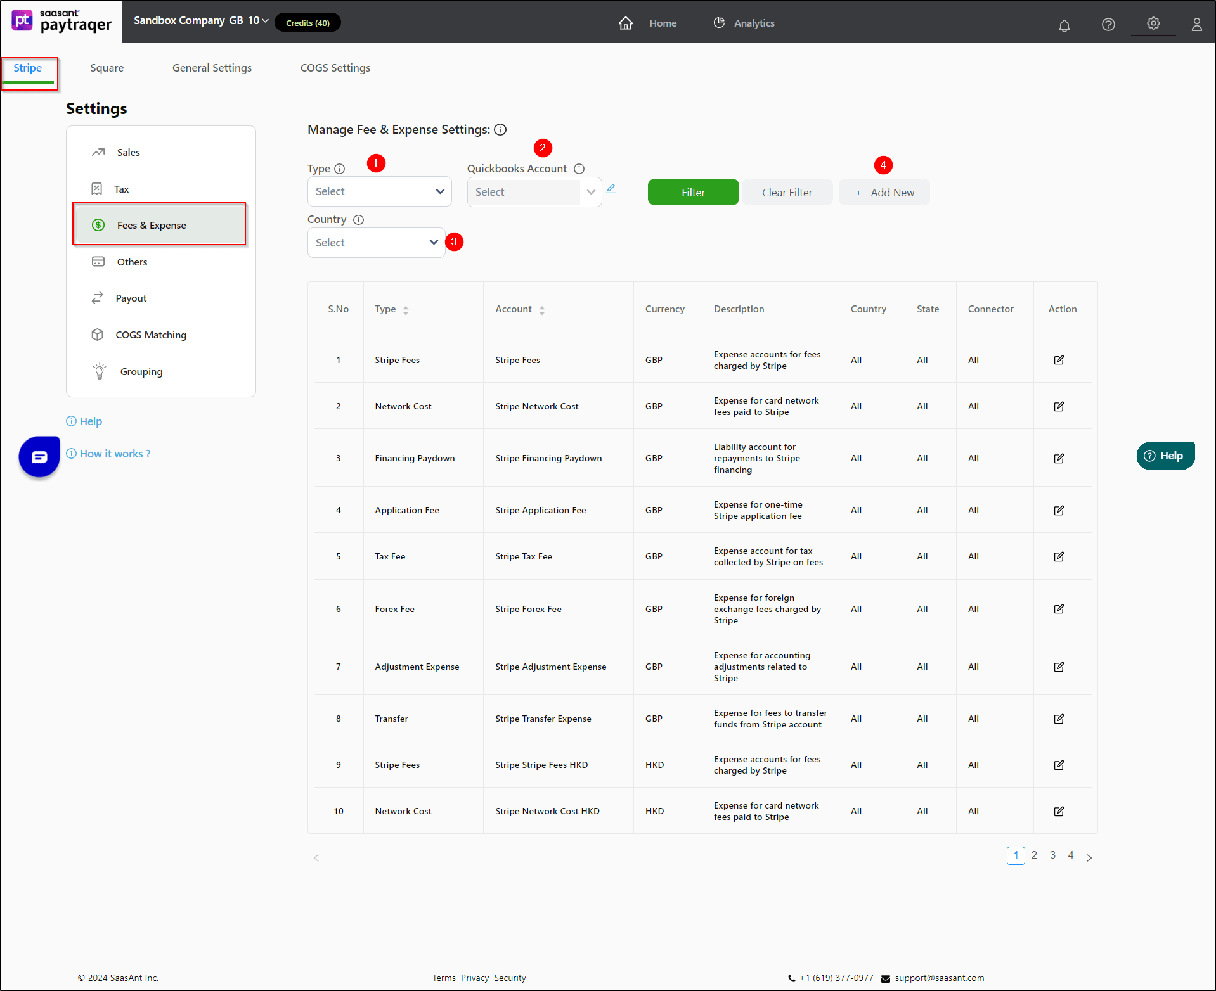Click the next page arrow
Screen dimensions: 1216x991
pos(1089,857)
